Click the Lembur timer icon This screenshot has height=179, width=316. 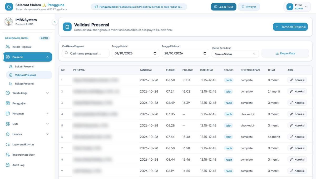click(x=8, y=134)
